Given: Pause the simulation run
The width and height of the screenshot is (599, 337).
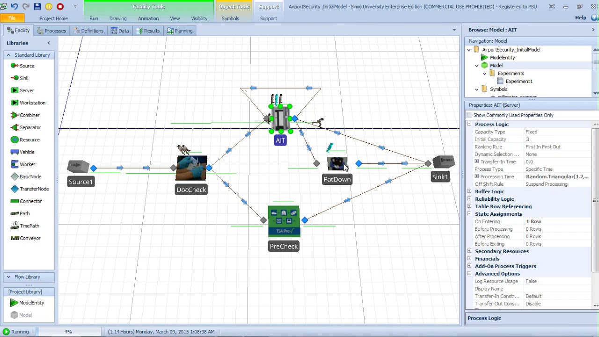Looking at the screenshot, I should coord(49,7).
